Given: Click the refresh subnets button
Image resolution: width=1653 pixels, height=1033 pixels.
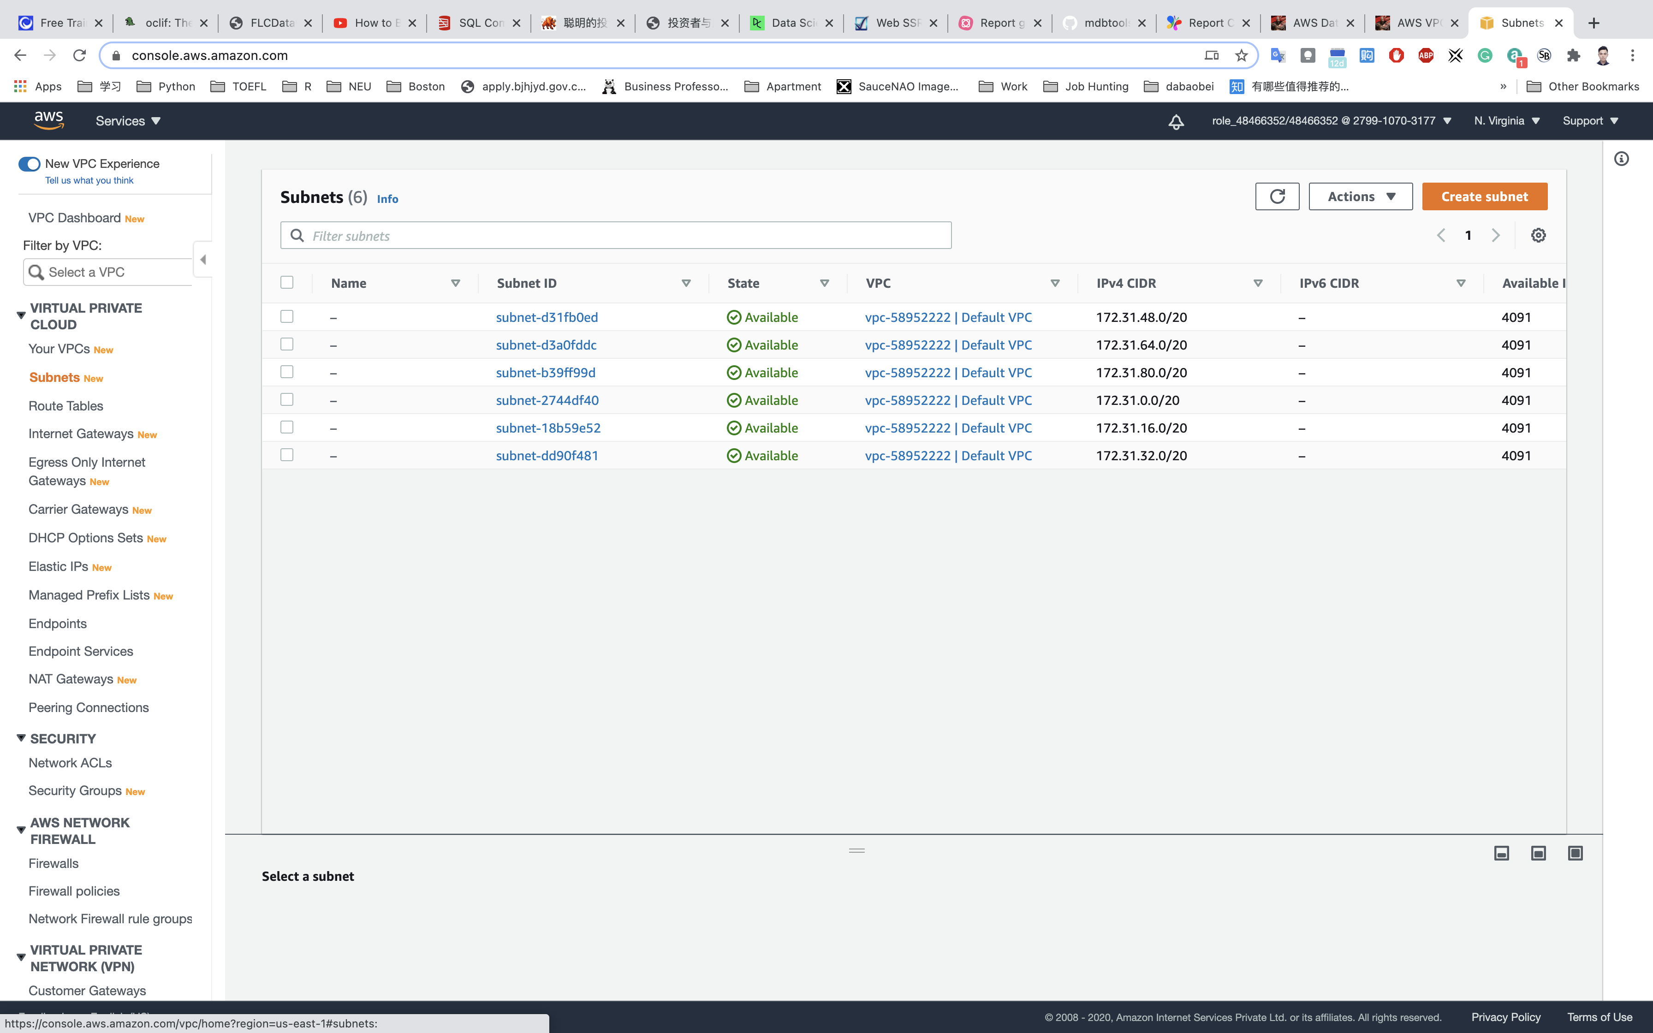Looking at the screenshot, I should [1277, 197].
